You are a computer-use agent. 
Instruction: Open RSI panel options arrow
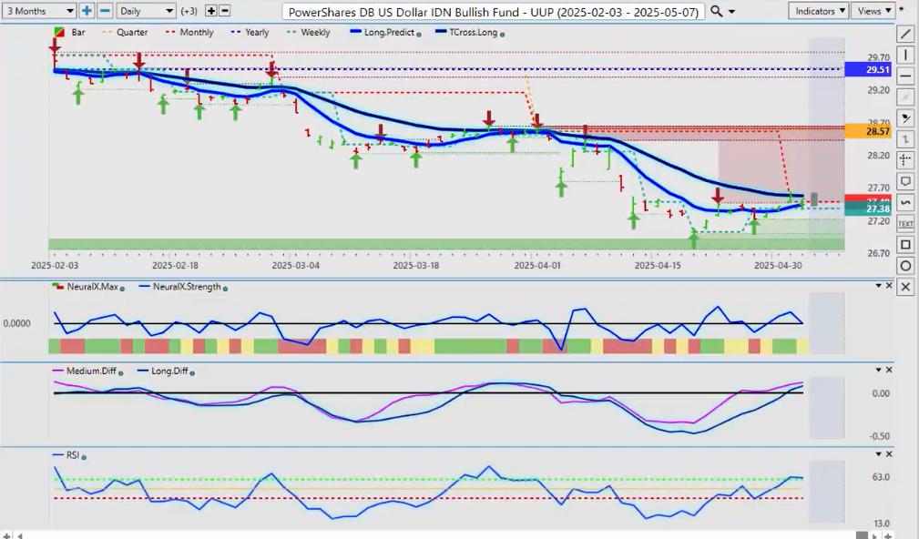coord(879,454)
